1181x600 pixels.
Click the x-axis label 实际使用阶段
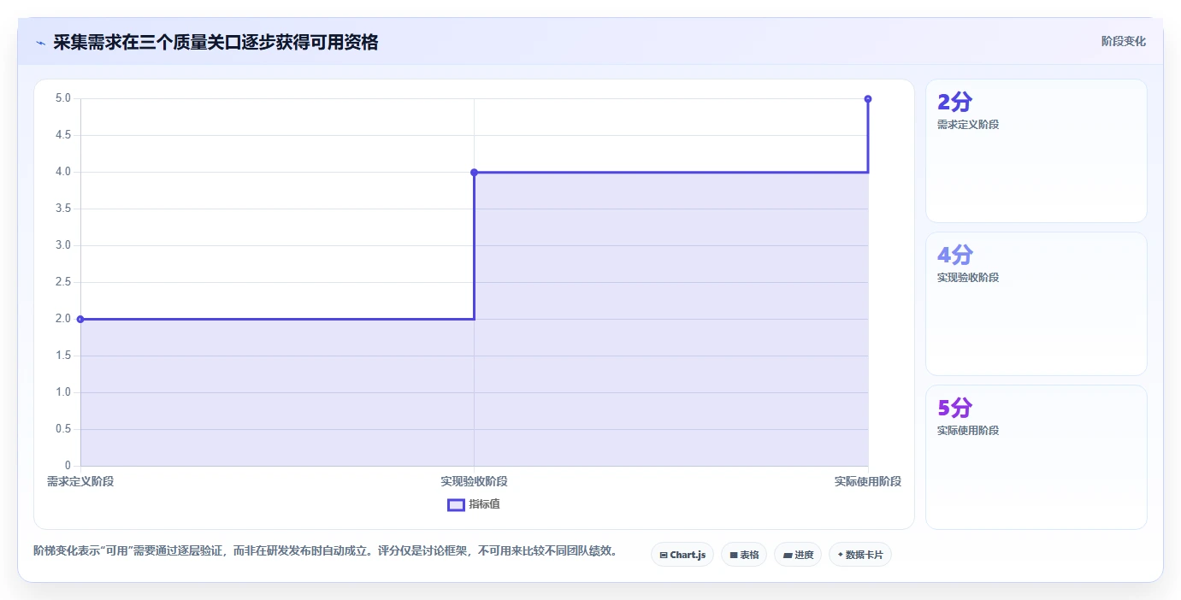(868, 481)
